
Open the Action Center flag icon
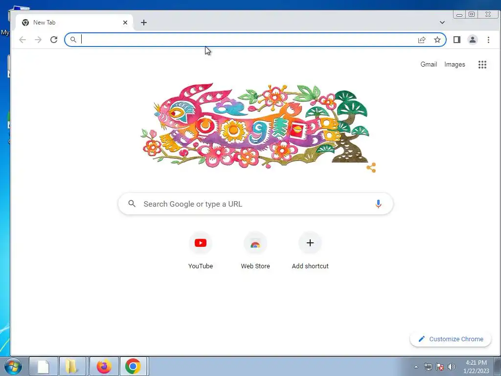point(440,367)
